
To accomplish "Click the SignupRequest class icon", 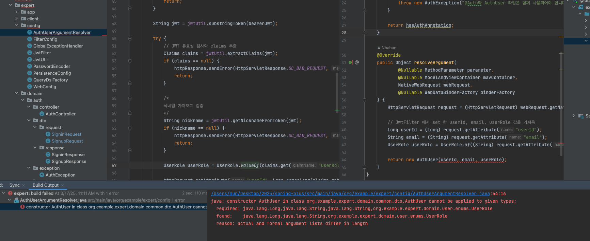I will coord(48,141).
